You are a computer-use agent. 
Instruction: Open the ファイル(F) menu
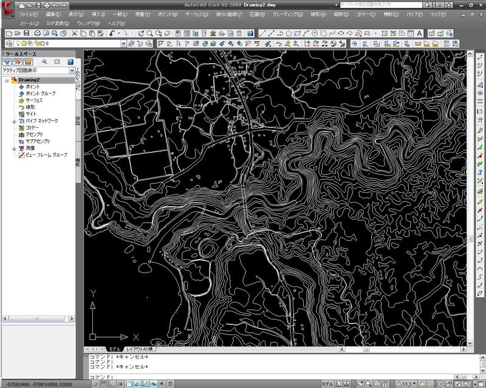29,14
